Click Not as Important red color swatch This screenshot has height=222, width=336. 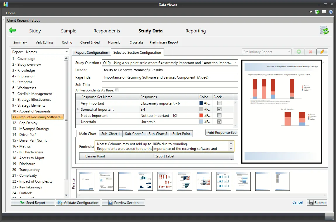coord(201,115)
